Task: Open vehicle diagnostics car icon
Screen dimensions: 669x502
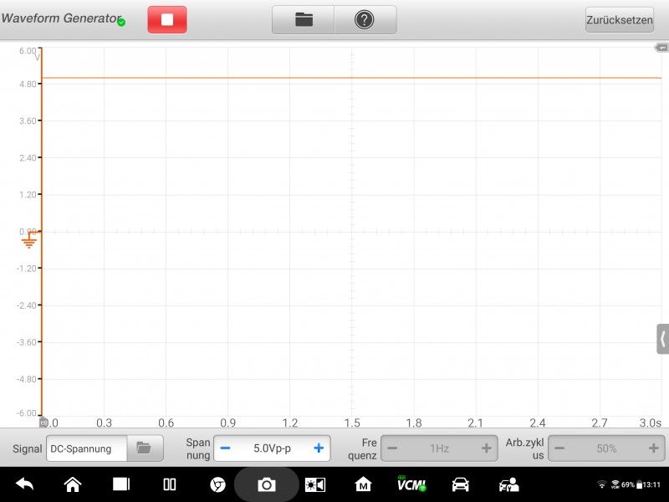Action: (x=461, y=484)
